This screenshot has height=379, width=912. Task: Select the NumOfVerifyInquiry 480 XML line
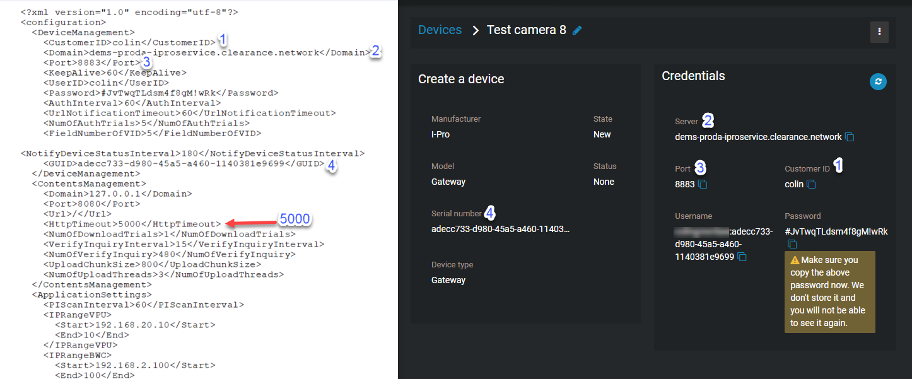170,254
